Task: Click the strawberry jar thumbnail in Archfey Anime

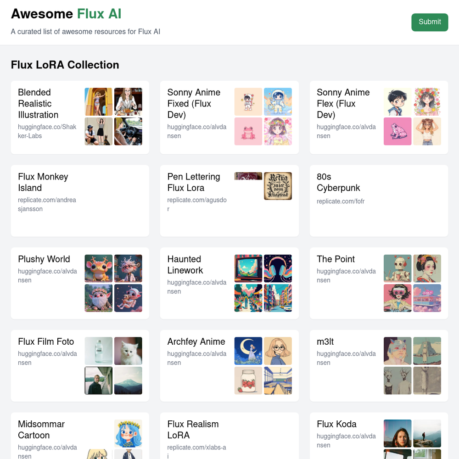Action: coord(248,381)
